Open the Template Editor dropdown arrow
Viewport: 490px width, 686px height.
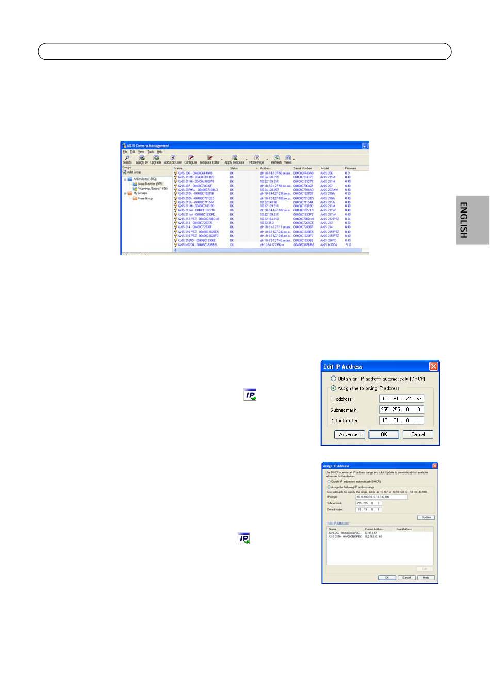point(222,159)
